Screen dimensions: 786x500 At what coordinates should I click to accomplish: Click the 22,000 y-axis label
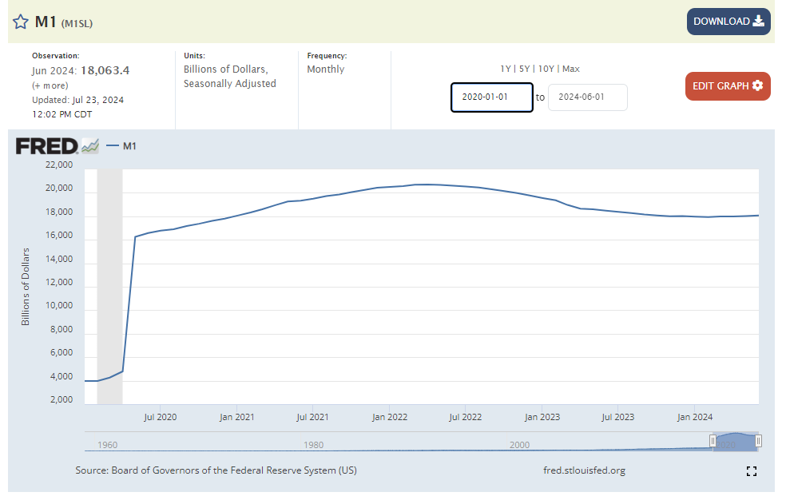(x=59, y=165)
